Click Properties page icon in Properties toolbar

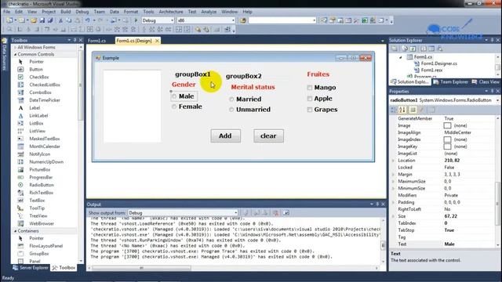pyautogui.click(x=431, y=110)
